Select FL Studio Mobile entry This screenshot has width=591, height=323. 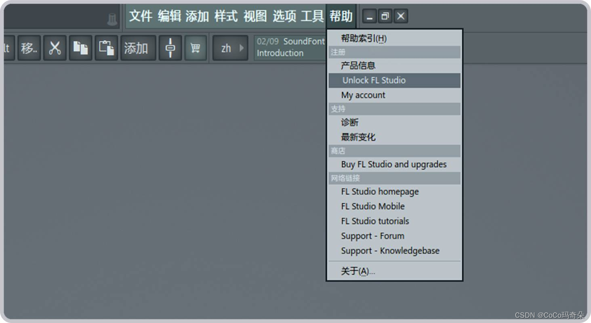pos(394,206)
